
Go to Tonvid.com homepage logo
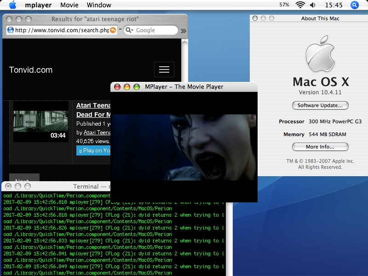click(31, 70)
